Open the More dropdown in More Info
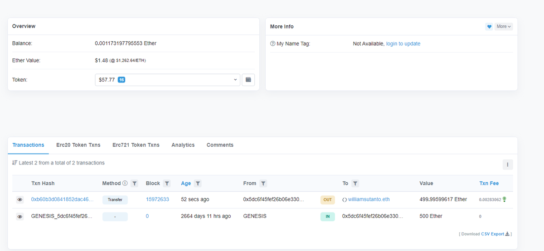This screenshot has width=544, height=251. click(x=504, y=27)
